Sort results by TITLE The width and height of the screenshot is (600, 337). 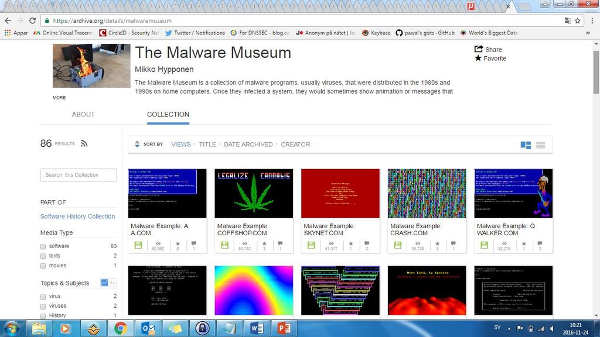tap(207, 145)
